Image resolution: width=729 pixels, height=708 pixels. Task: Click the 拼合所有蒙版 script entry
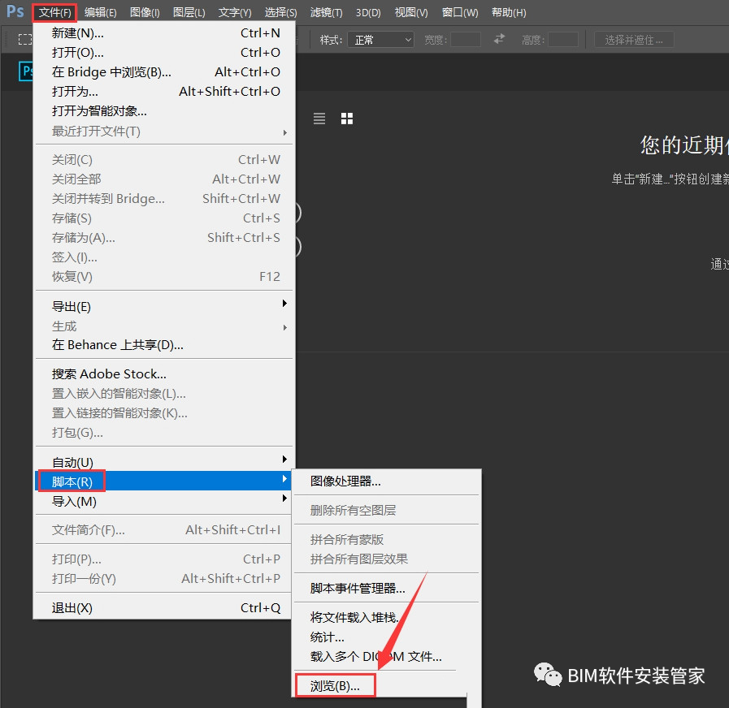pyautogui.click(x=386, y=539)
